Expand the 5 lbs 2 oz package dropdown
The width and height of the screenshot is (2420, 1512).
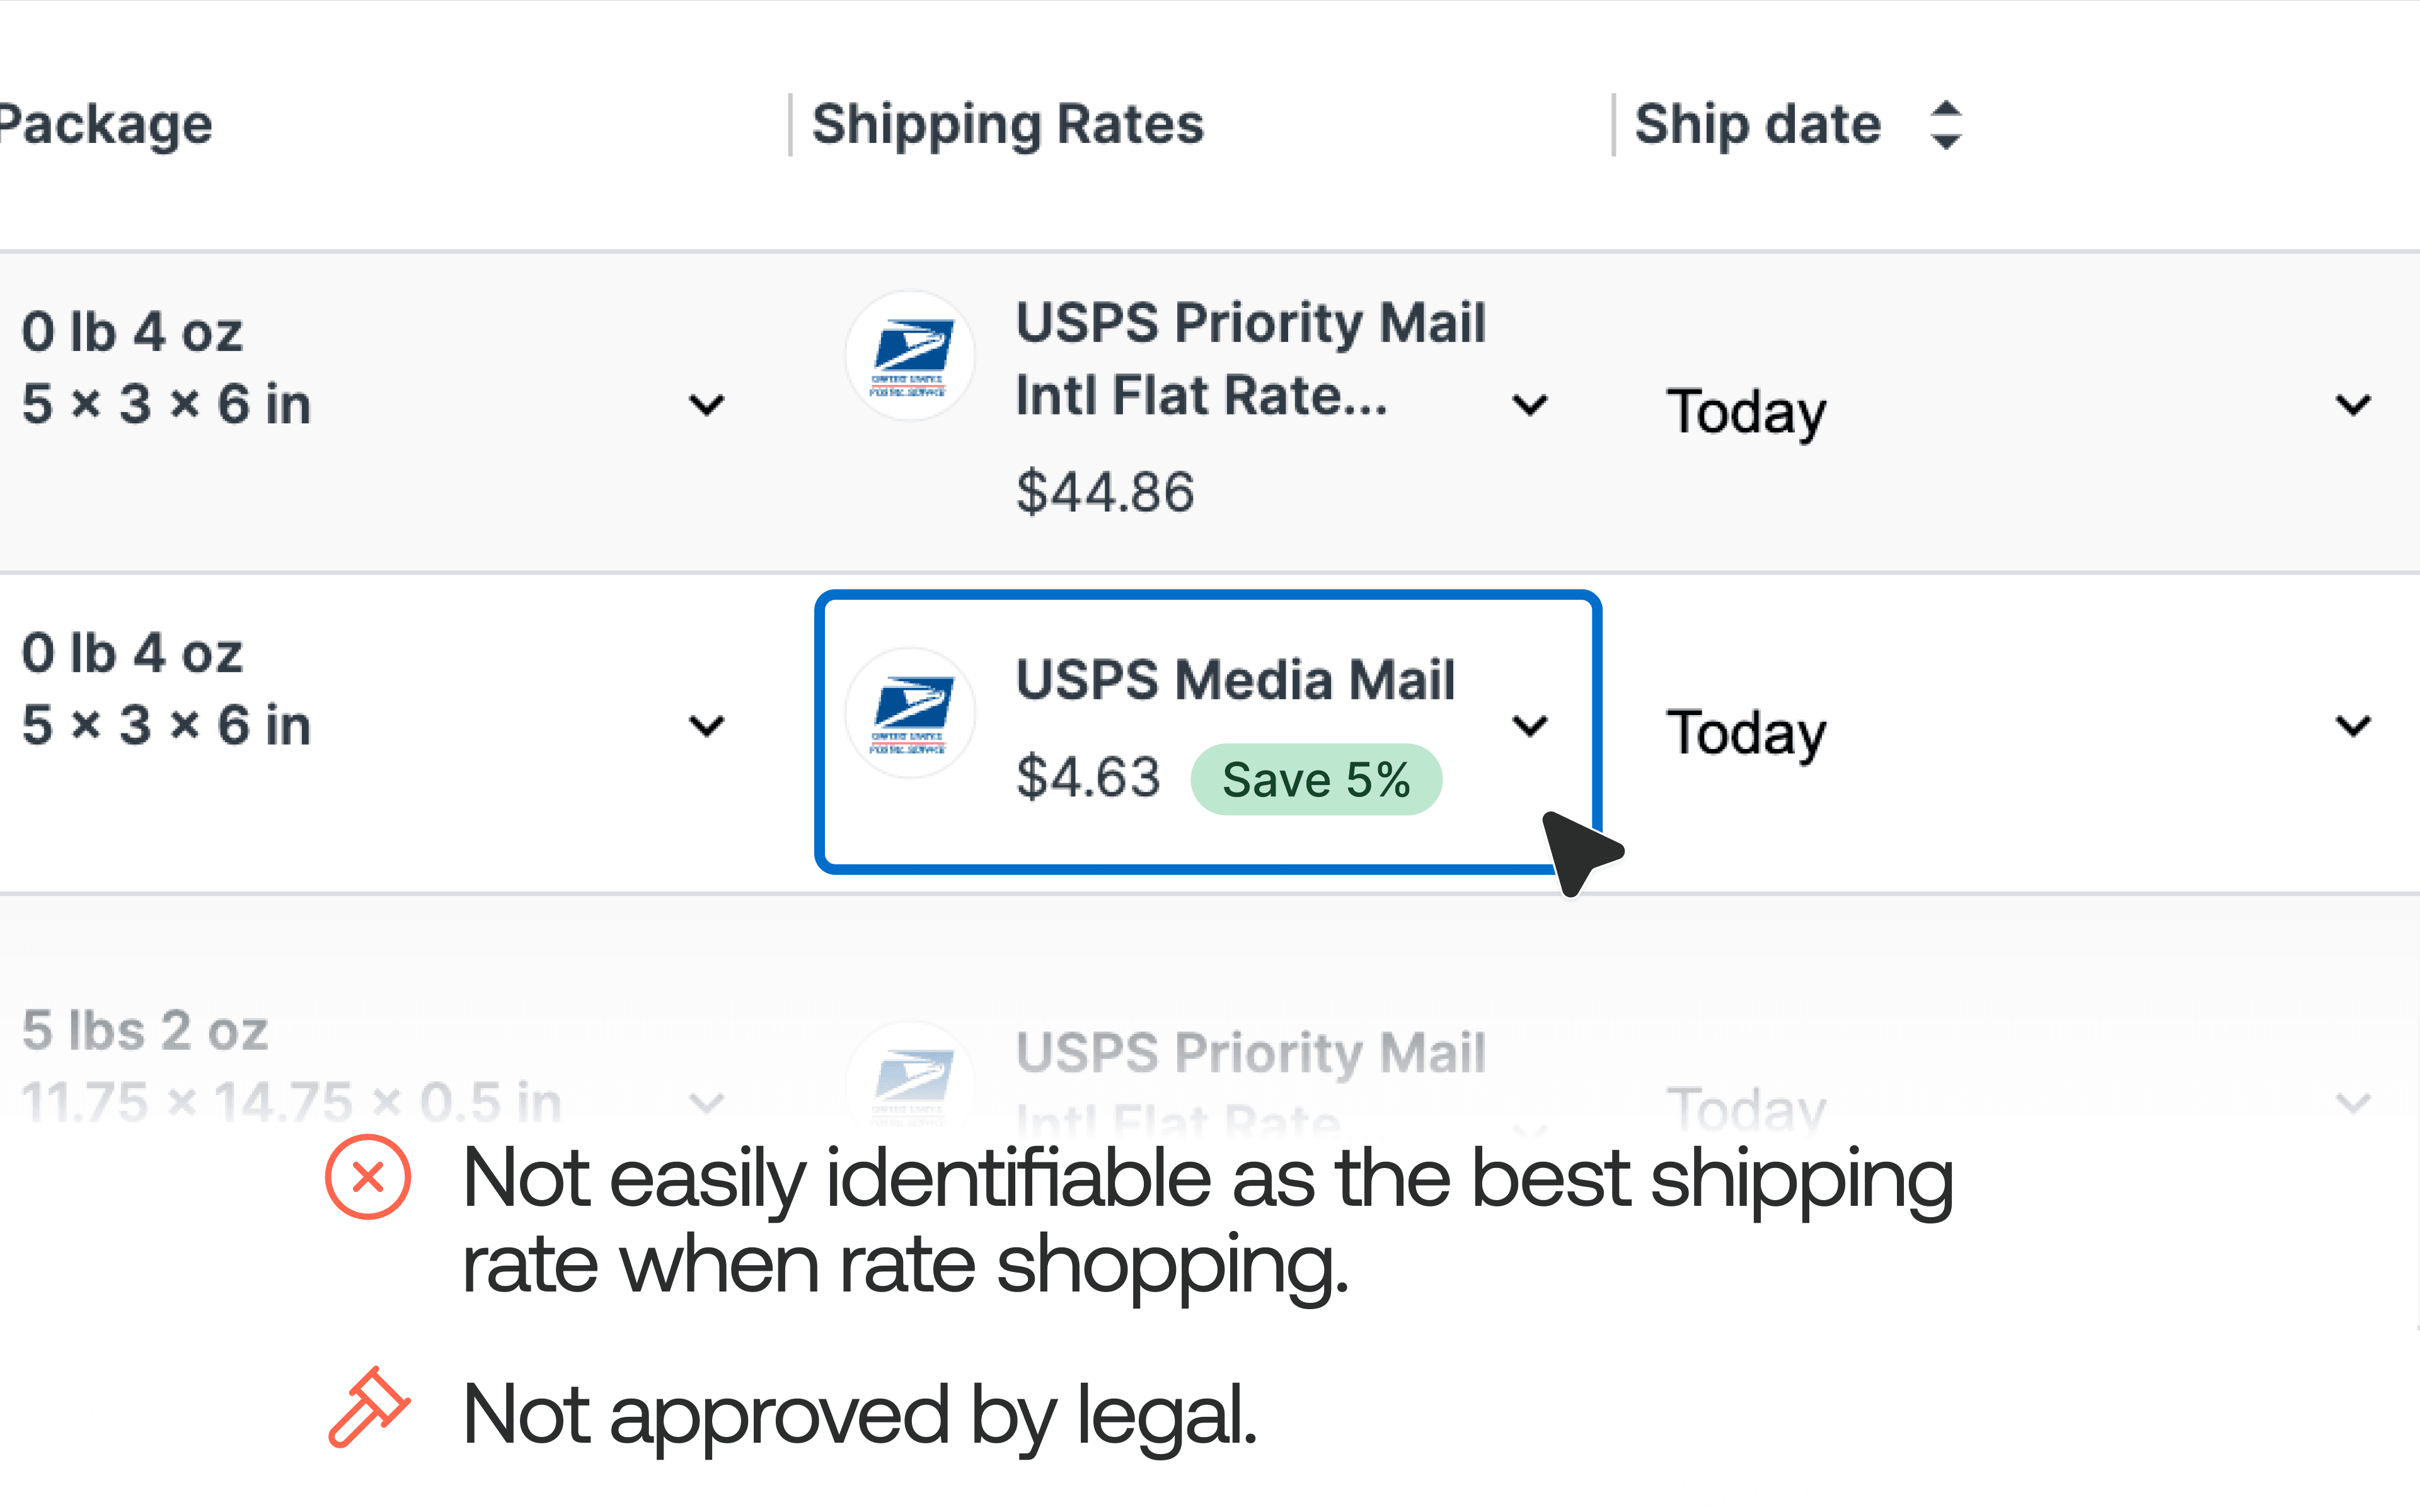(707, 1104)
